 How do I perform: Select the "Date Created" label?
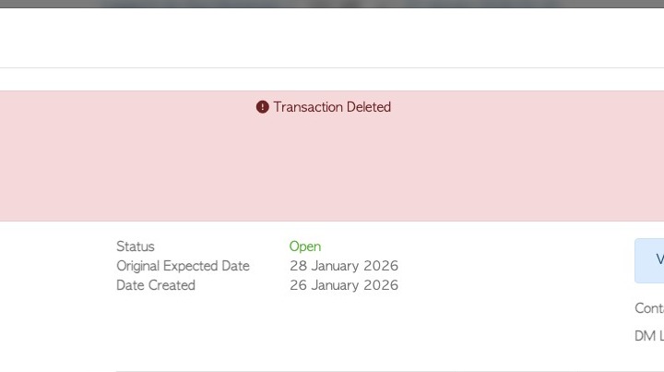point(156,285)
